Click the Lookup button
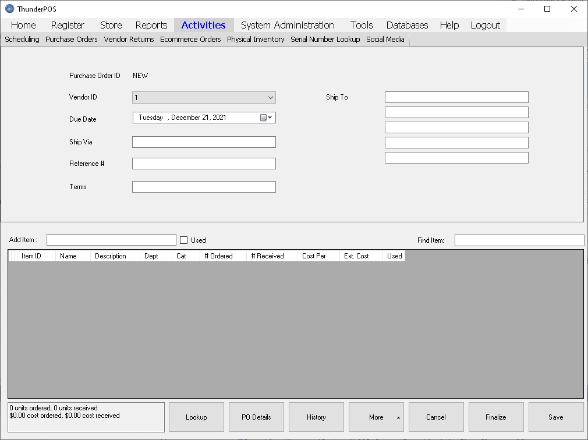The height and width of the screenshot is (440, 588). (x=196, y=417)
